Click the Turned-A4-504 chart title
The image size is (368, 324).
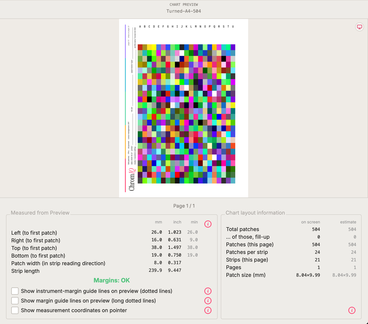184,11
